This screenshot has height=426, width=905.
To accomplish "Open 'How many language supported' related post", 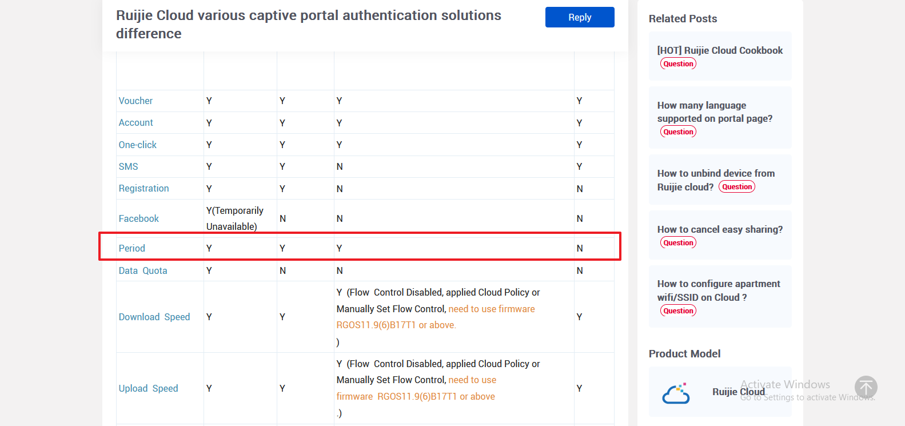I will 715,112.
